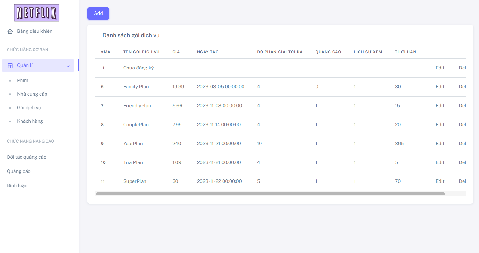Viewport: 479px width, 253px height.
Task: Edit the YearPlan row
Action: [440, 144]
